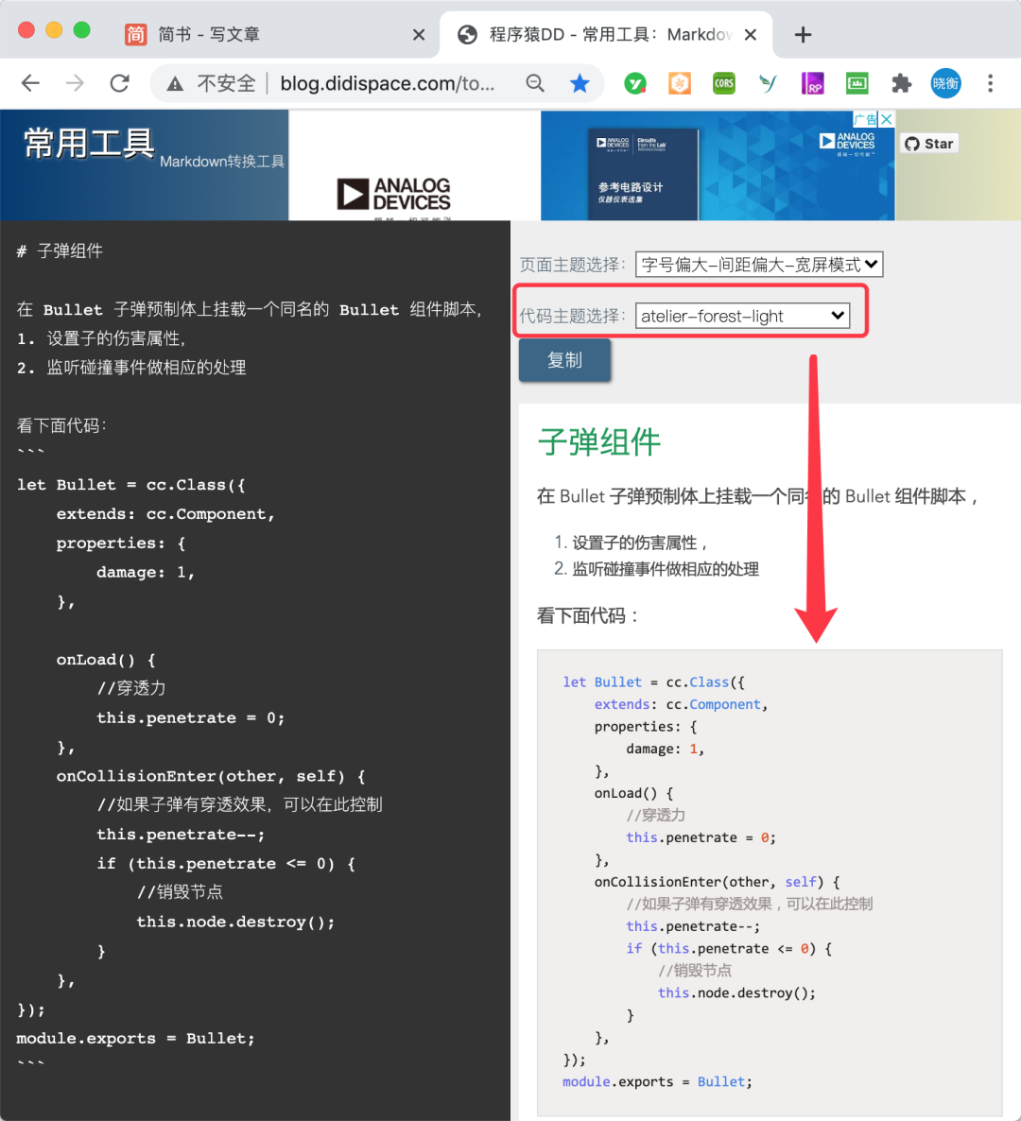The width and height of the screenshot is (1021, 1121).
Task: Click the 常用工具 site title
Action: (x=89, y=144)
